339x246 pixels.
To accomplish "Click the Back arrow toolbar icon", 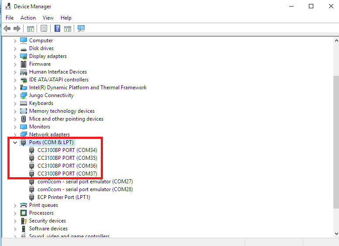I will pyautogui.click(x=7, y=28).
